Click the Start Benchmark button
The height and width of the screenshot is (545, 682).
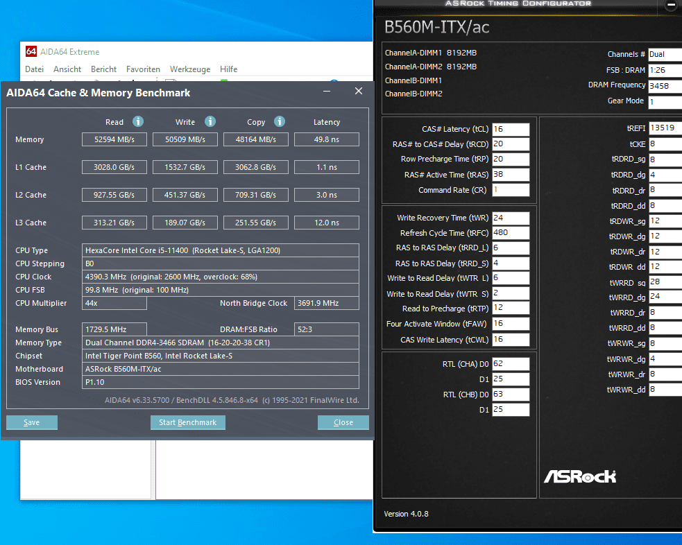(188, 422)
